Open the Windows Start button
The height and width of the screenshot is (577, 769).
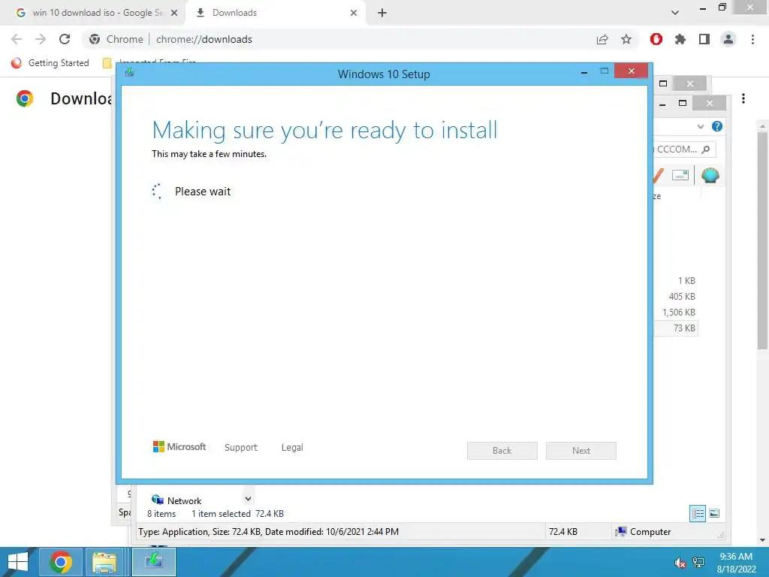click(x=18, y=562)
